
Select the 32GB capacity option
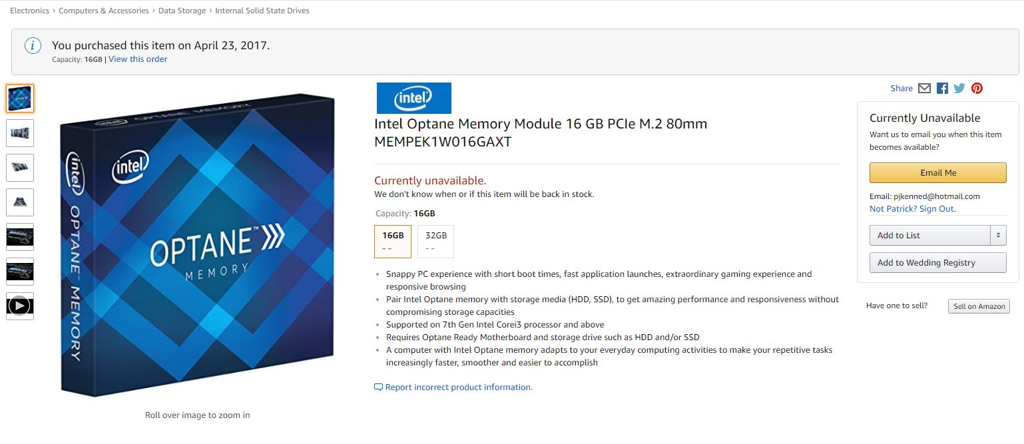(435, 241)
